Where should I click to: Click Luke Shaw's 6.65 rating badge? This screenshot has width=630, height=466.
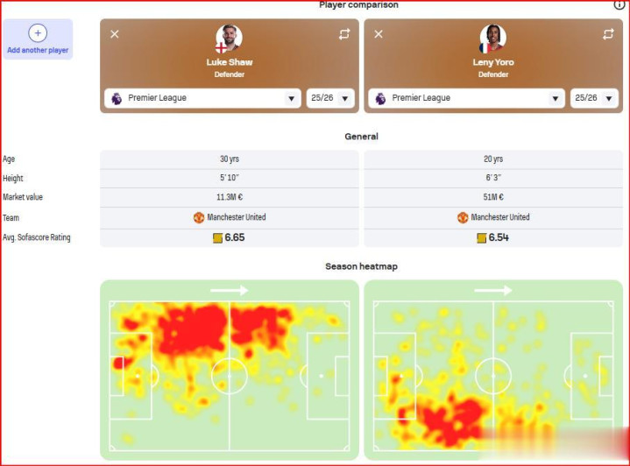click(229, 237)
